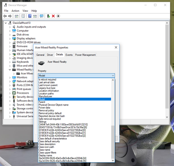The width and height of the screenshot is (174, 166).
Task: Click the property list scrollbar thumb
Action: [x=113, y=142]
